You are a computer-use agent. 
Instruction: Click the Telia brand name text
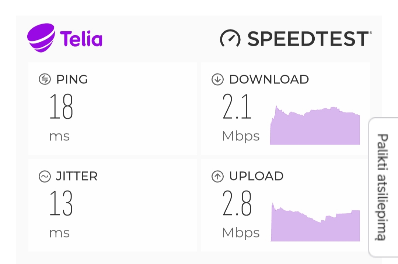pos(81,39)
